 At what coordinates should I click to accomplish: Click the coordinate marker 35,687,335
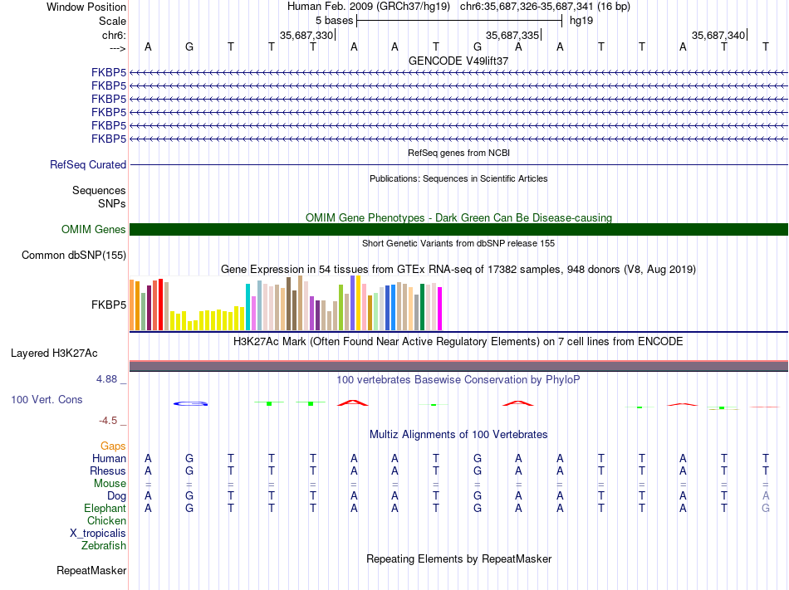click(x=512, y=35)
